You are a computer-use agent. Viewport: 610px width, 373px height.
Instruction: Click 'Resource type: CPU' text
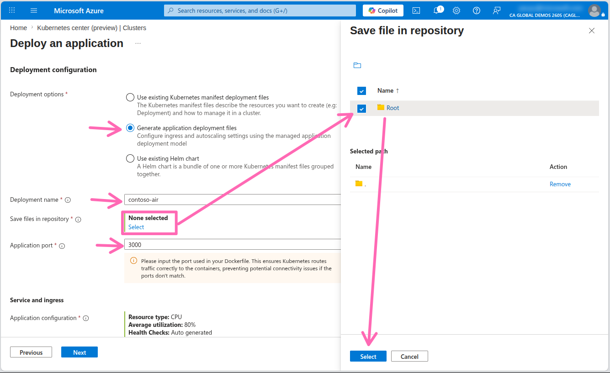(x=155, y=317)
